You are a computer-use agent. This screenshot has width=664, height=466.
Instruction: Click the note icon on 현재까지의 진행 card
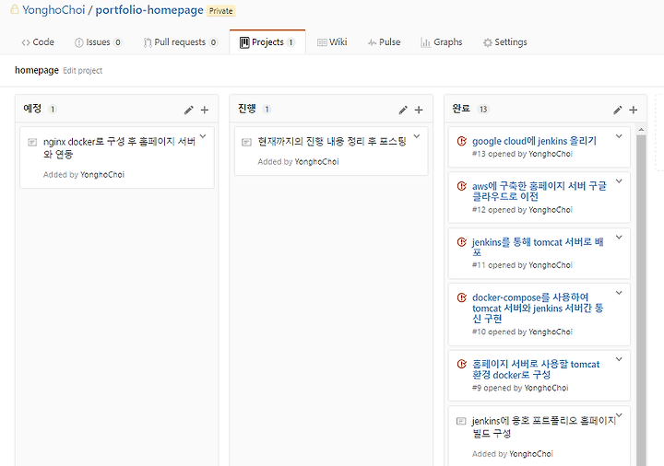pos(246,142)
